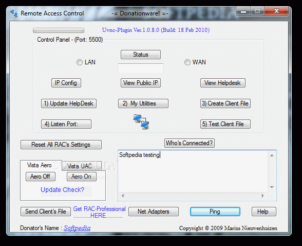Click the Control Panel - (Port: 5500) label
This screenshot has width=302, height=246.
click(x=70, y=40)
